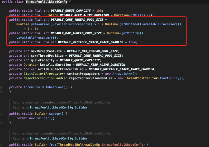
Task: Click the maxThreadPoolSize field name
Action: pos(46,51)
